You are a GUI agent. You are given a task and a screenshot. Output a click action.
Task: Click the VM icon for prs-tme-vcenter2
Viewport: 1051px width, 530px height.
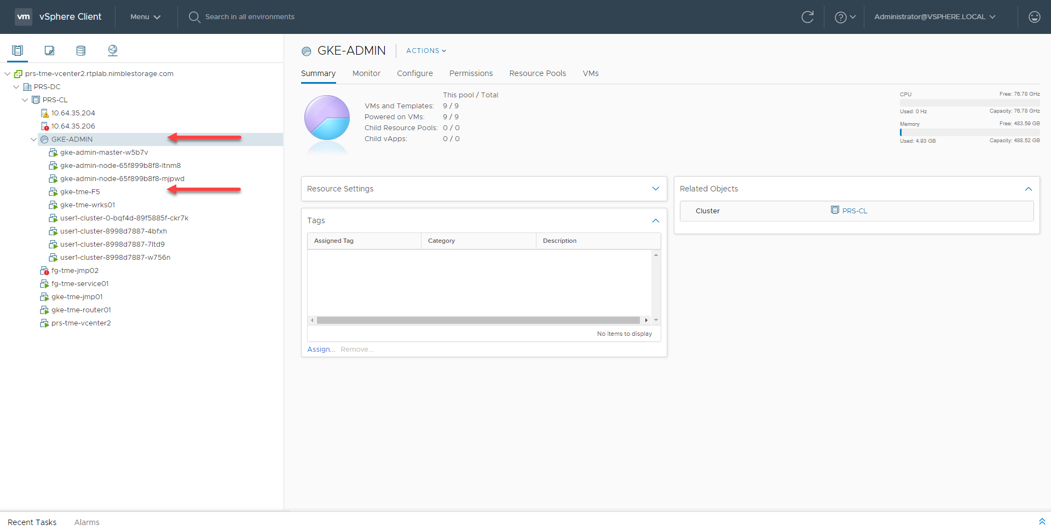(44, 323)
